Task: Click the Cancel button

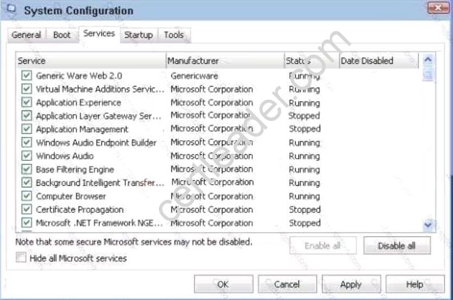Action: tap(287, 284)
